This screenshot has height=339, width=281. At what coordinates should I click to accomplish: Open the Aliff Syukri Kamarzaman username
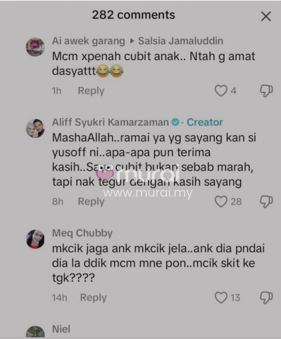point(110,122)
